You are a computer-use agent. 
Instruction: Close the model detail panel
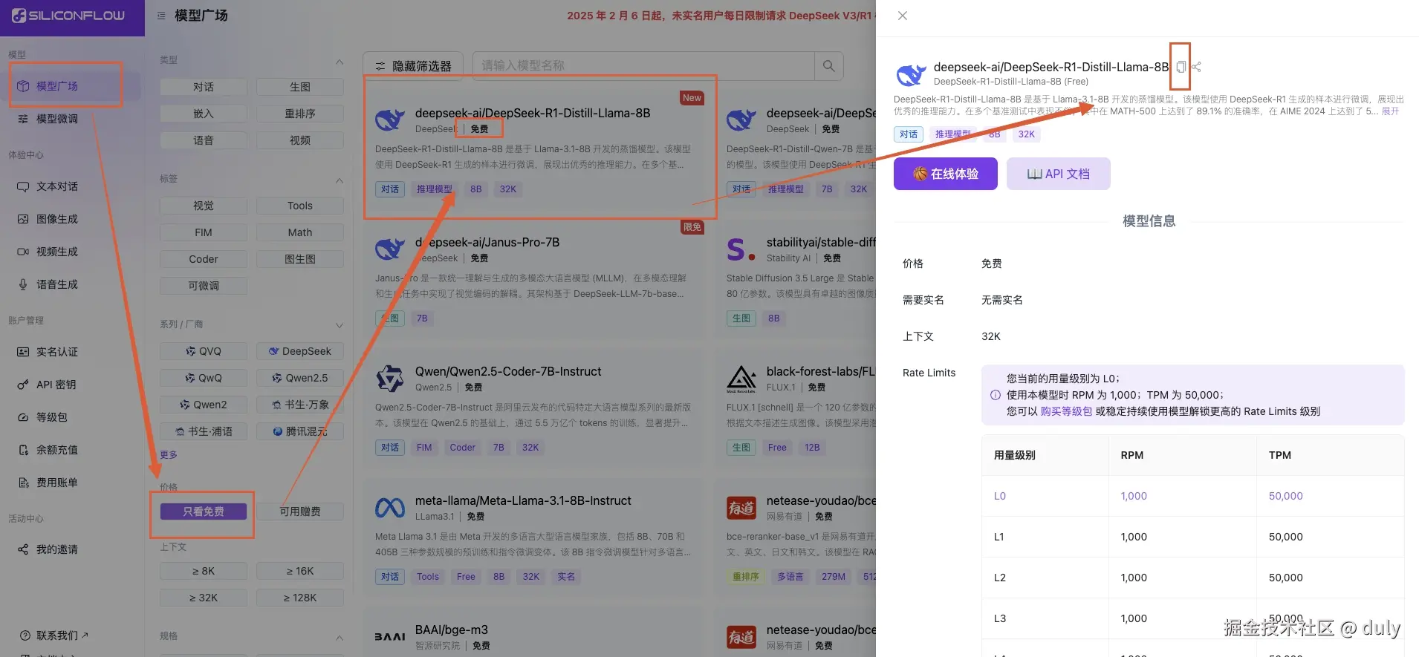[903, 16]
